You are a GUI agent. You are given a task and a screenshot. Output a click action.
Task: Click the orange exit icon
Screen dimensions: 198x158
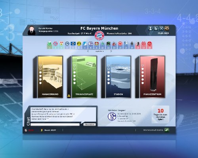coord(167,28)
